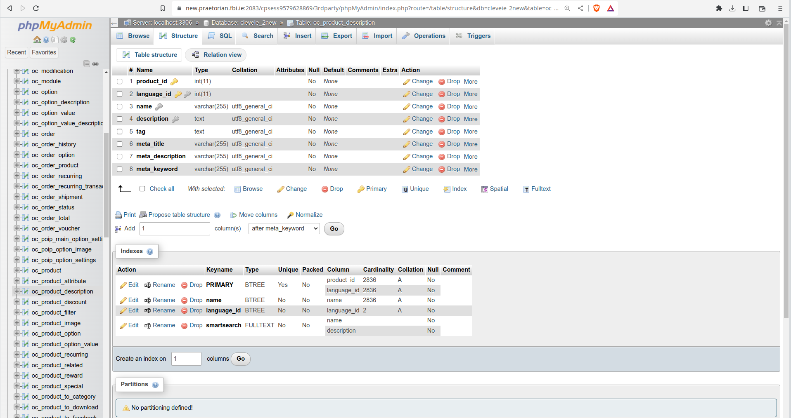This screenshot has height=418, width=791.
Task: Open the 'after meta_keyword' position dropdown
Action: pyautogui.click(x=284, y=228)
